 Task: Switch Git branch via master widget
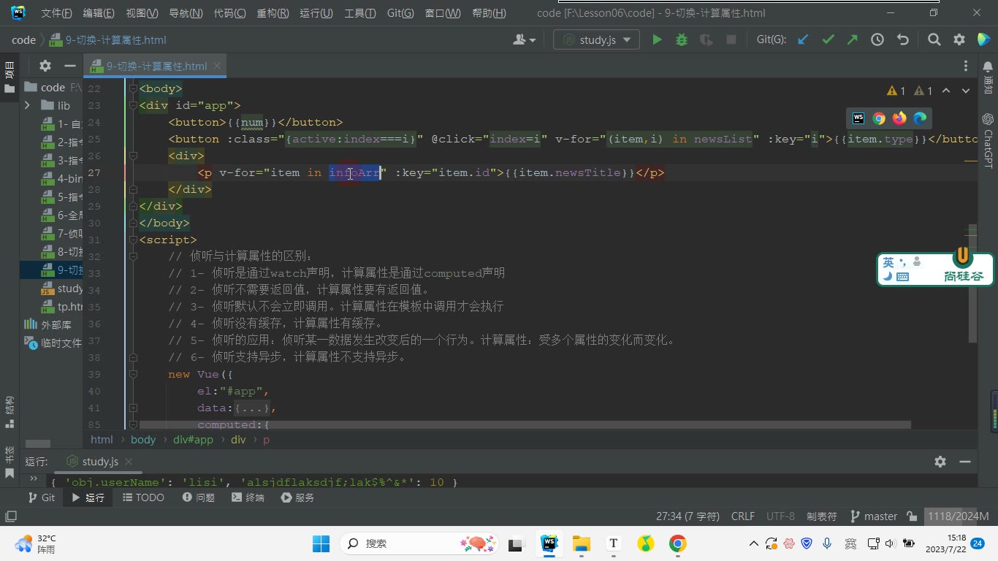tap(875, 516)
